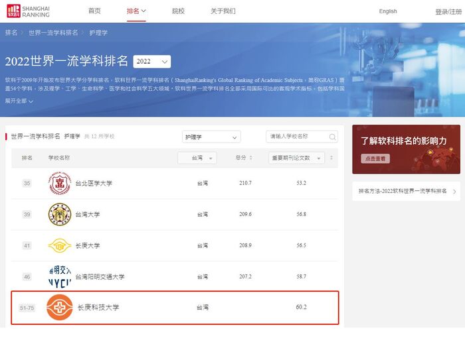
Task: Select rank 35 badge
Action: pyautogui.click(x=27, y=183)
